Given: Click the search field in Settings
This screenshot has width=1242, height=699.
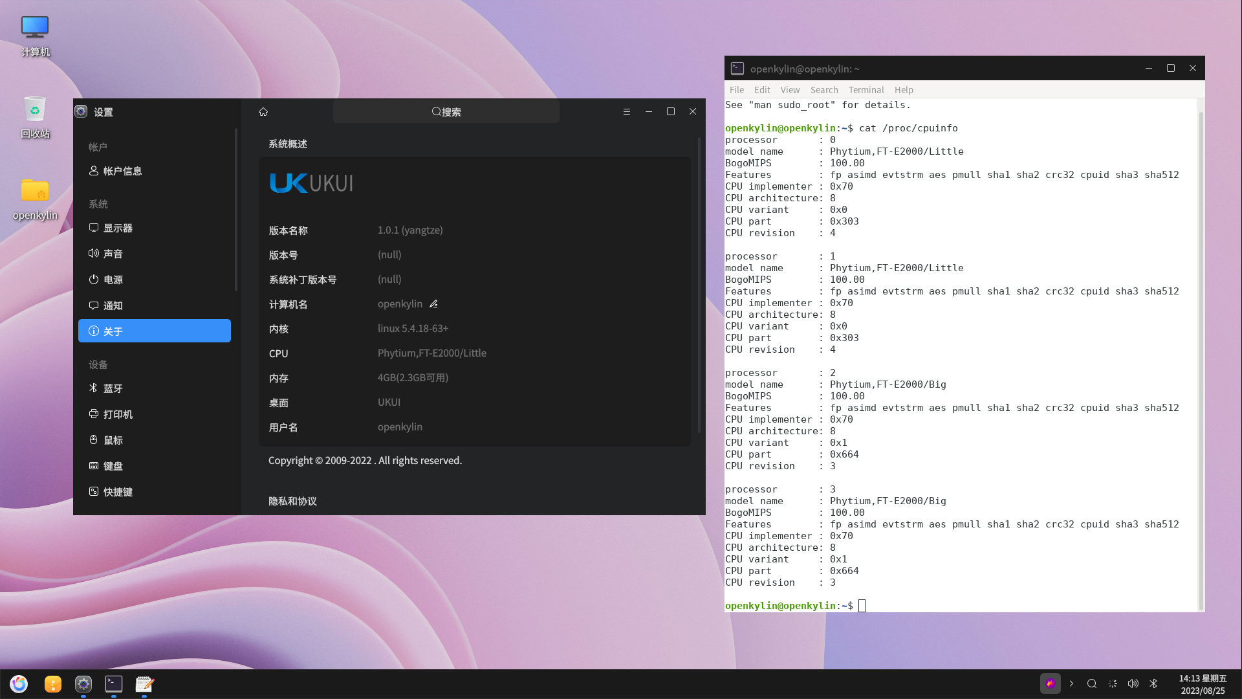Looking at the screenshot, I should tap(446, 111).
